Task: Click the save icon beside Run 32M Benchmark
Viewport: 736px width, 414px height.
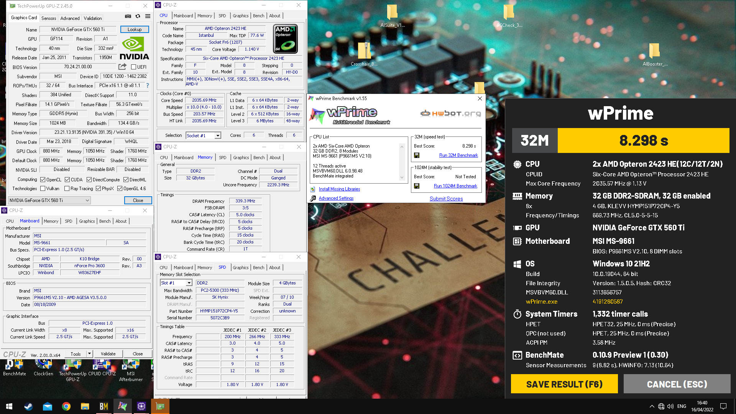Action: click(417, 155)
